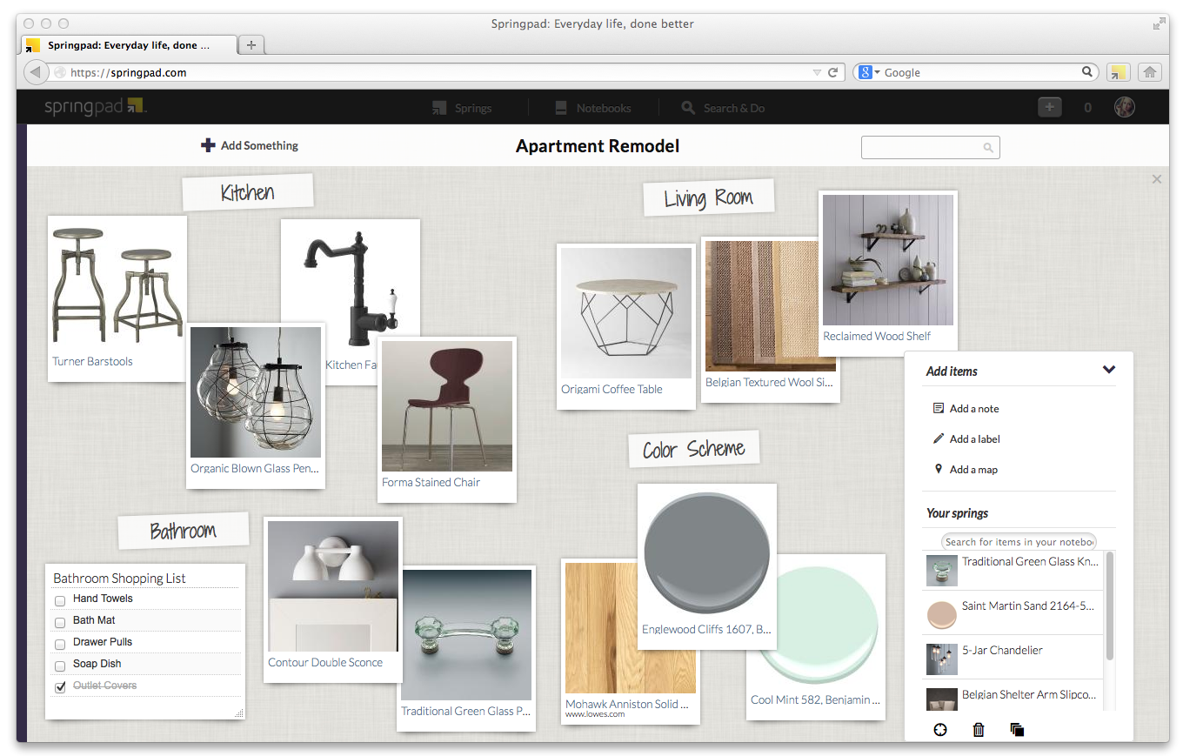Check Bath Mat on the shopping list
1183x756 pixels.
tap(60, 622)
